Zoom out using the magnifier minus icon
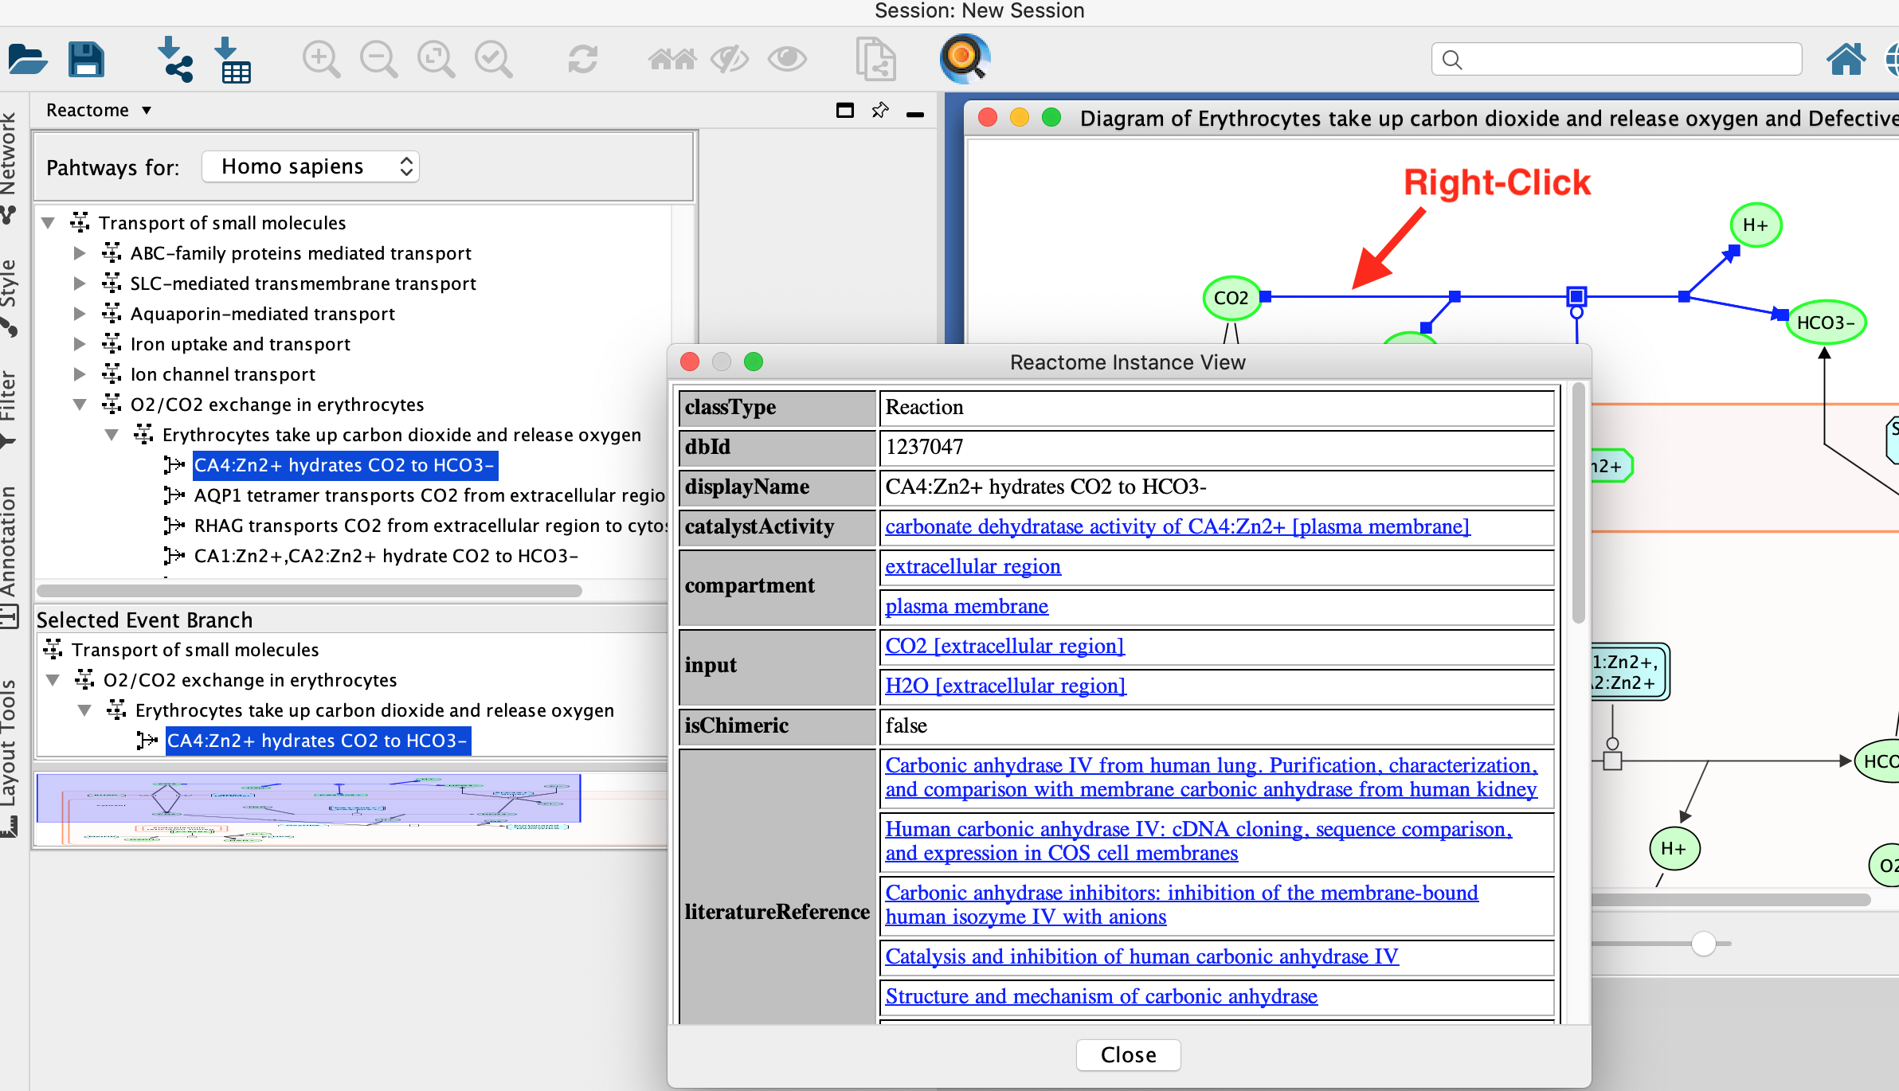The image size is (1899, 1091). point(378,60)
